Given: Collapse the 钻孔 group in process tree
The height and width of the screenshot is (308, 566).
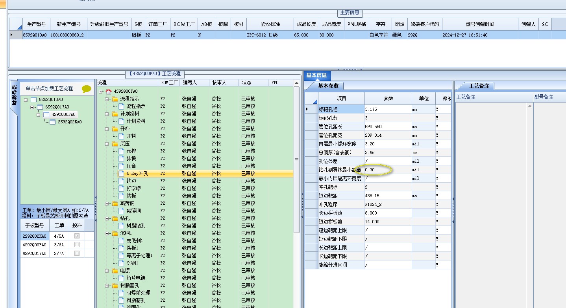Looking at the screenshot, I should (x=107, y=218).
